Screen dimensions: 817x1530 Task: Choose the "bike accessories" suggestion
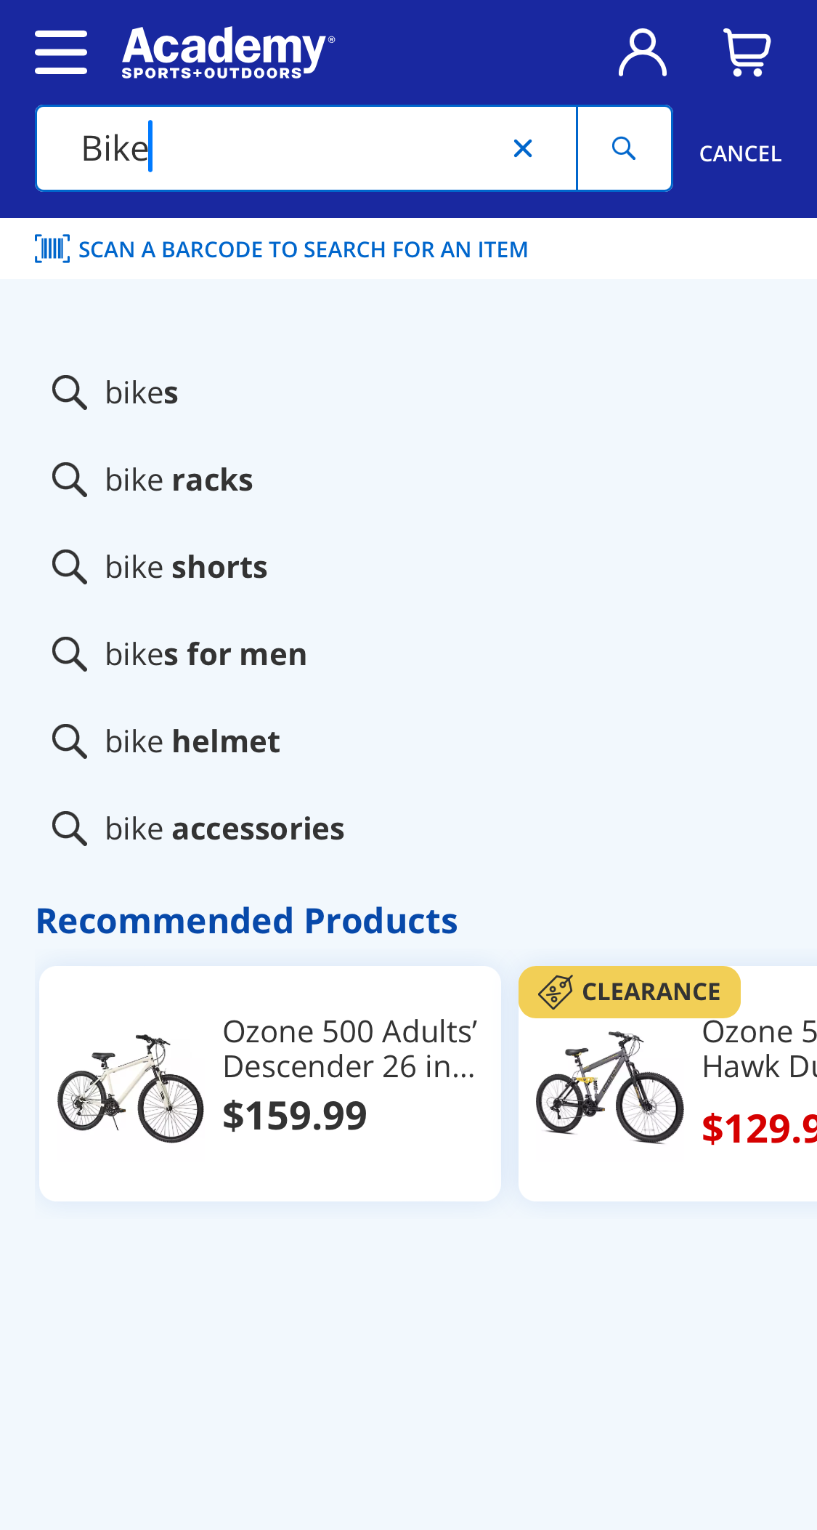pos(224,829)
